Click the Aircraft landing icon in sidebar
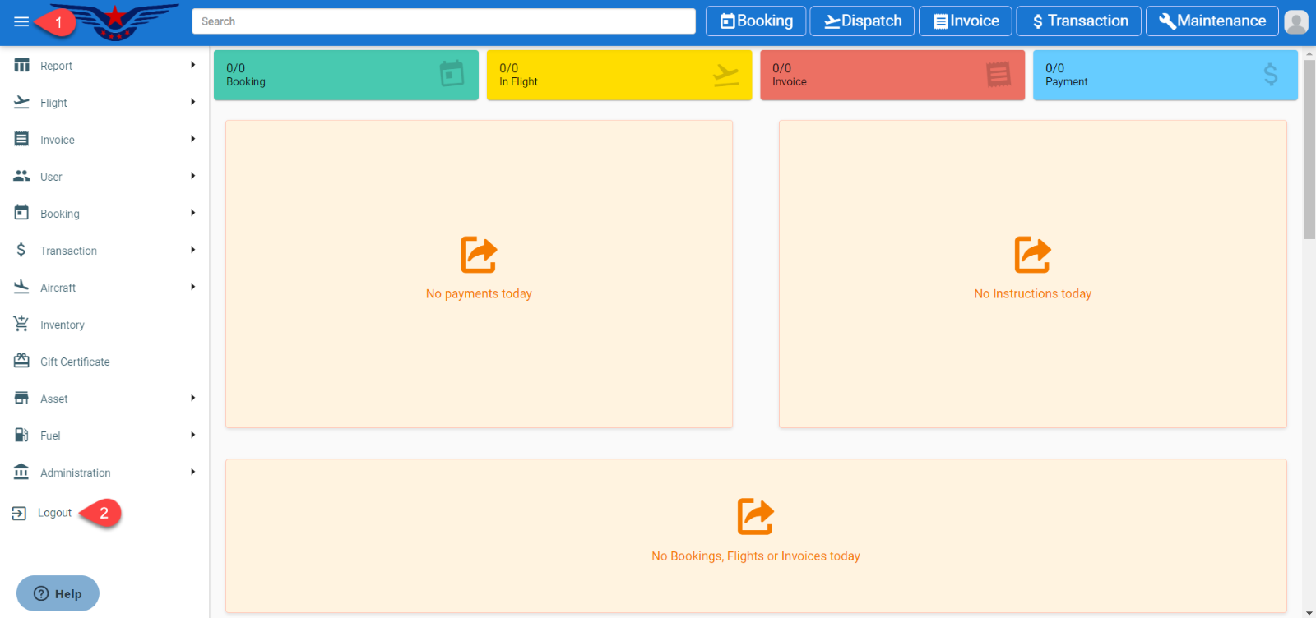The width and height of the screenshot is (1316, 618). (x=21, y=287)
